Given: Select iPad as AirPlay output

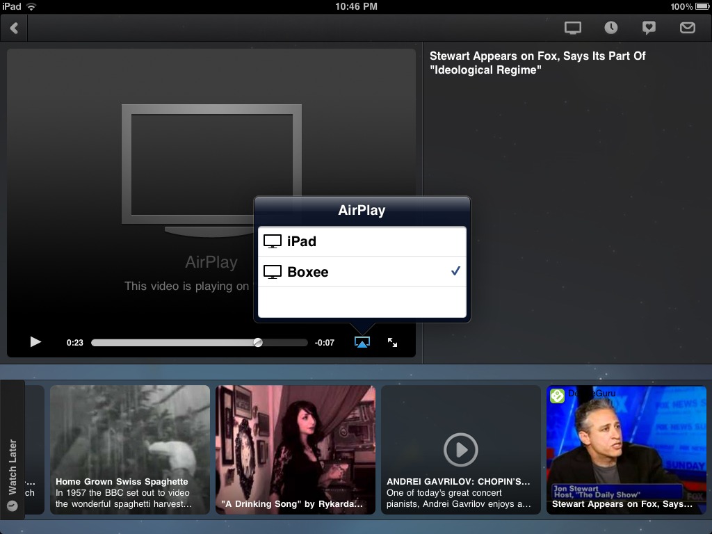Looking at the screenshot, I should click(x=362, y=241).
